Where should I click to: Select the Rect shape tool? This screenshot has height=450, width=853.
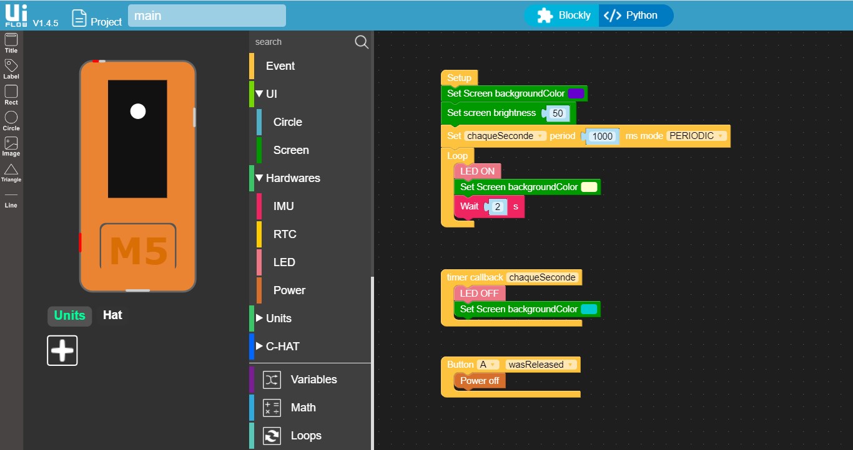pos(11,95)
